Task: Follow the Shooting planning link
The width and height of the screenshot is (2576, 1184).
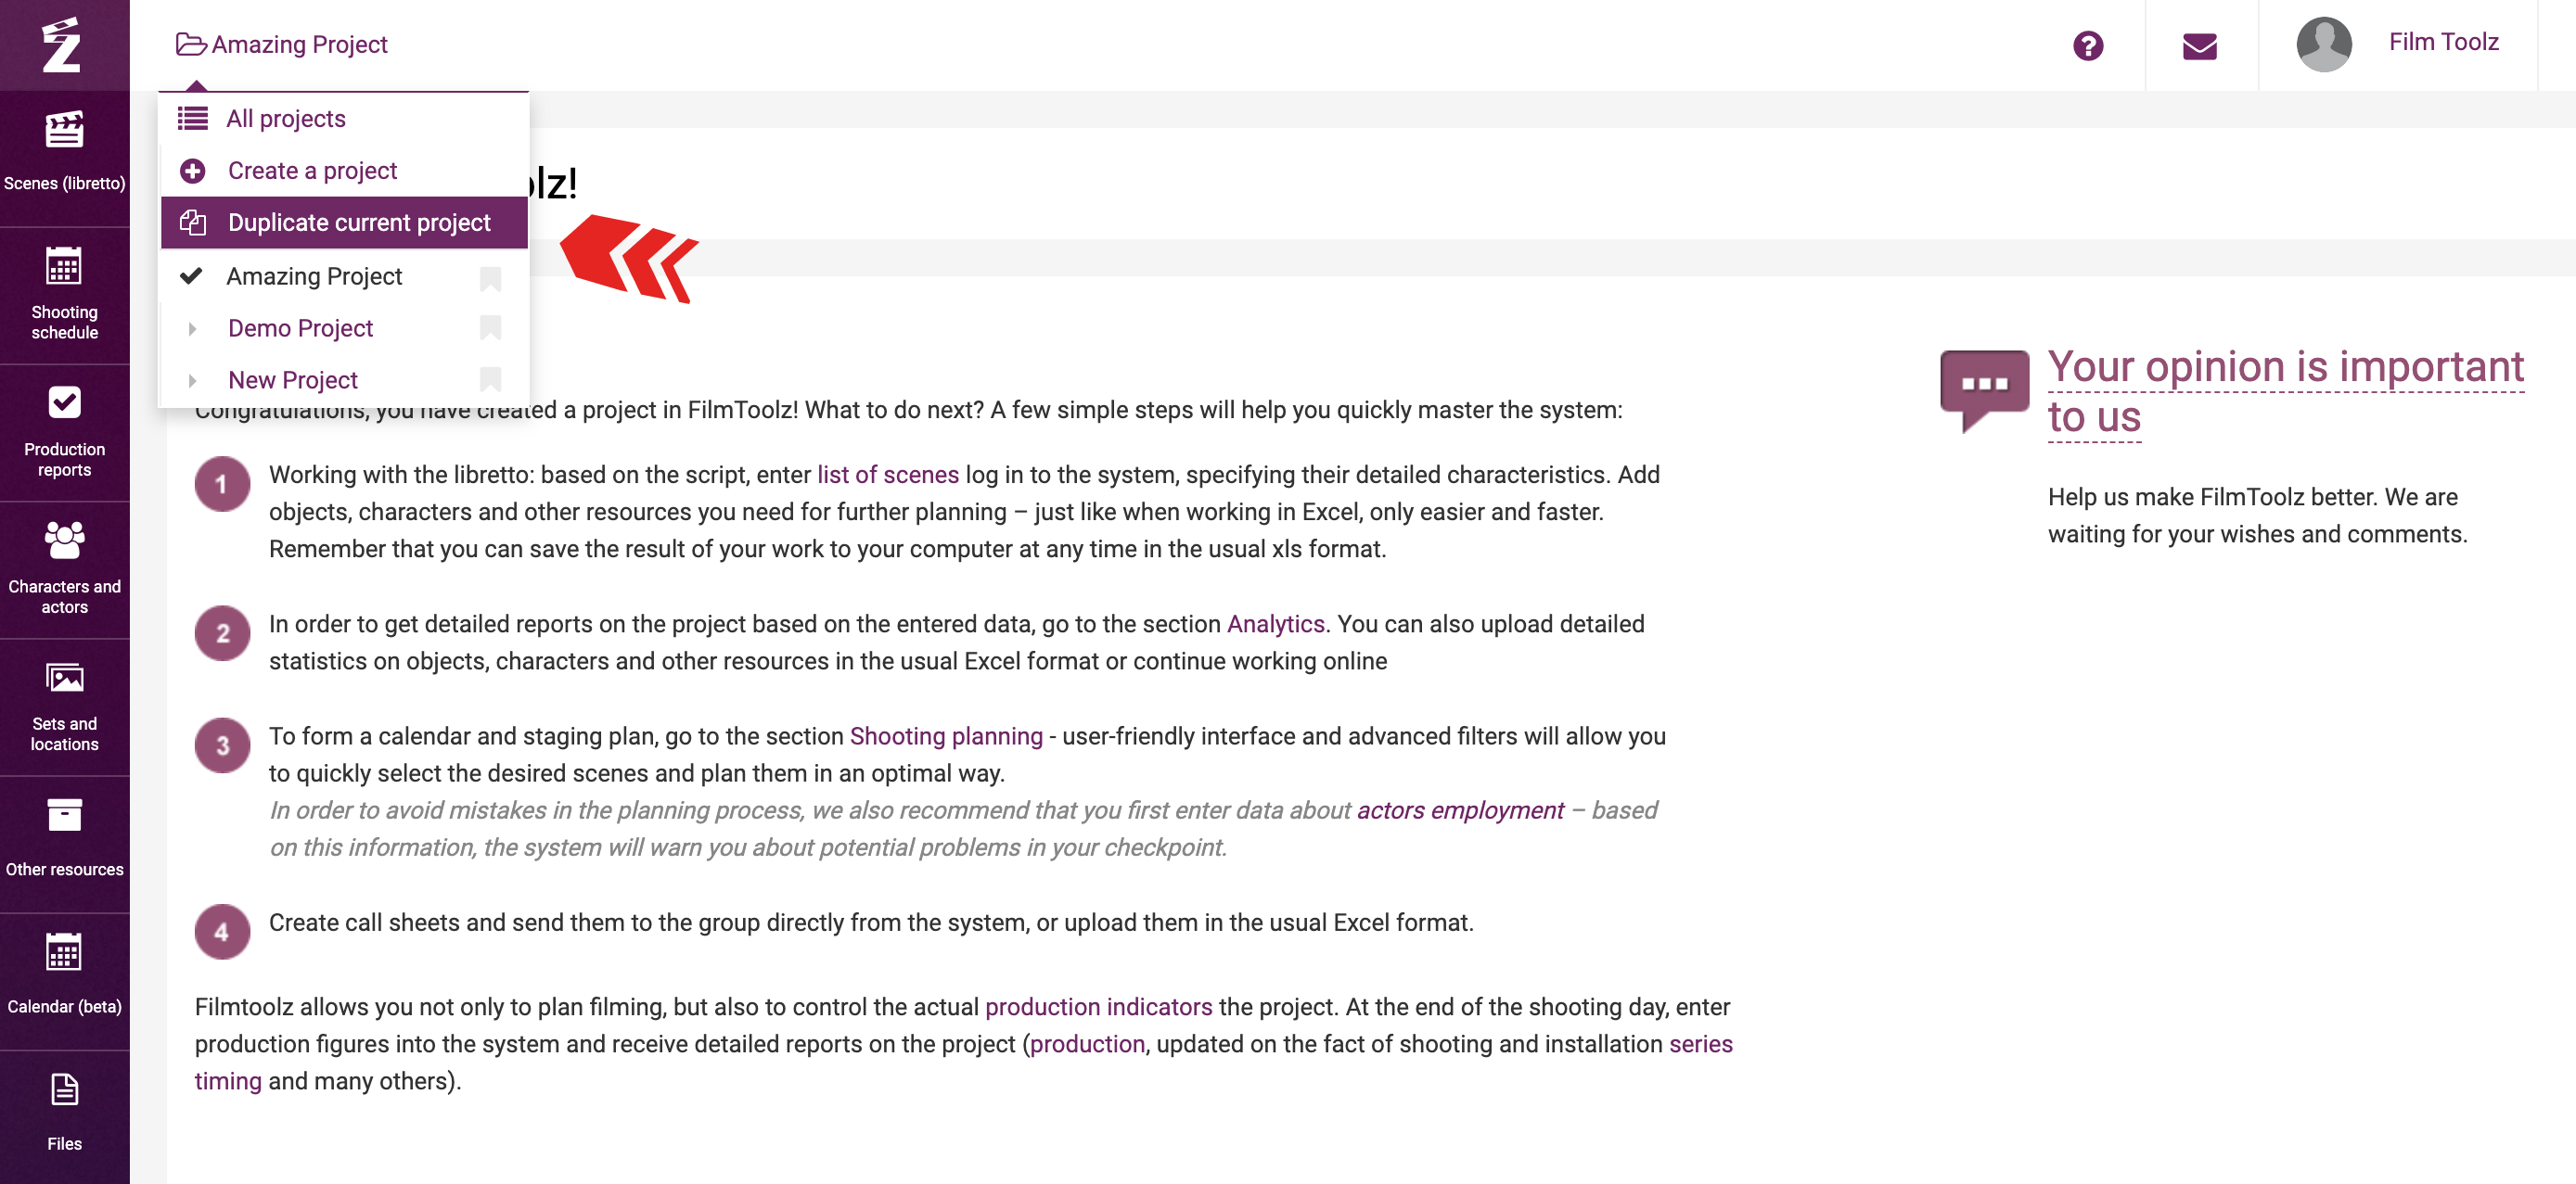Action: click(x=946, y=736)
